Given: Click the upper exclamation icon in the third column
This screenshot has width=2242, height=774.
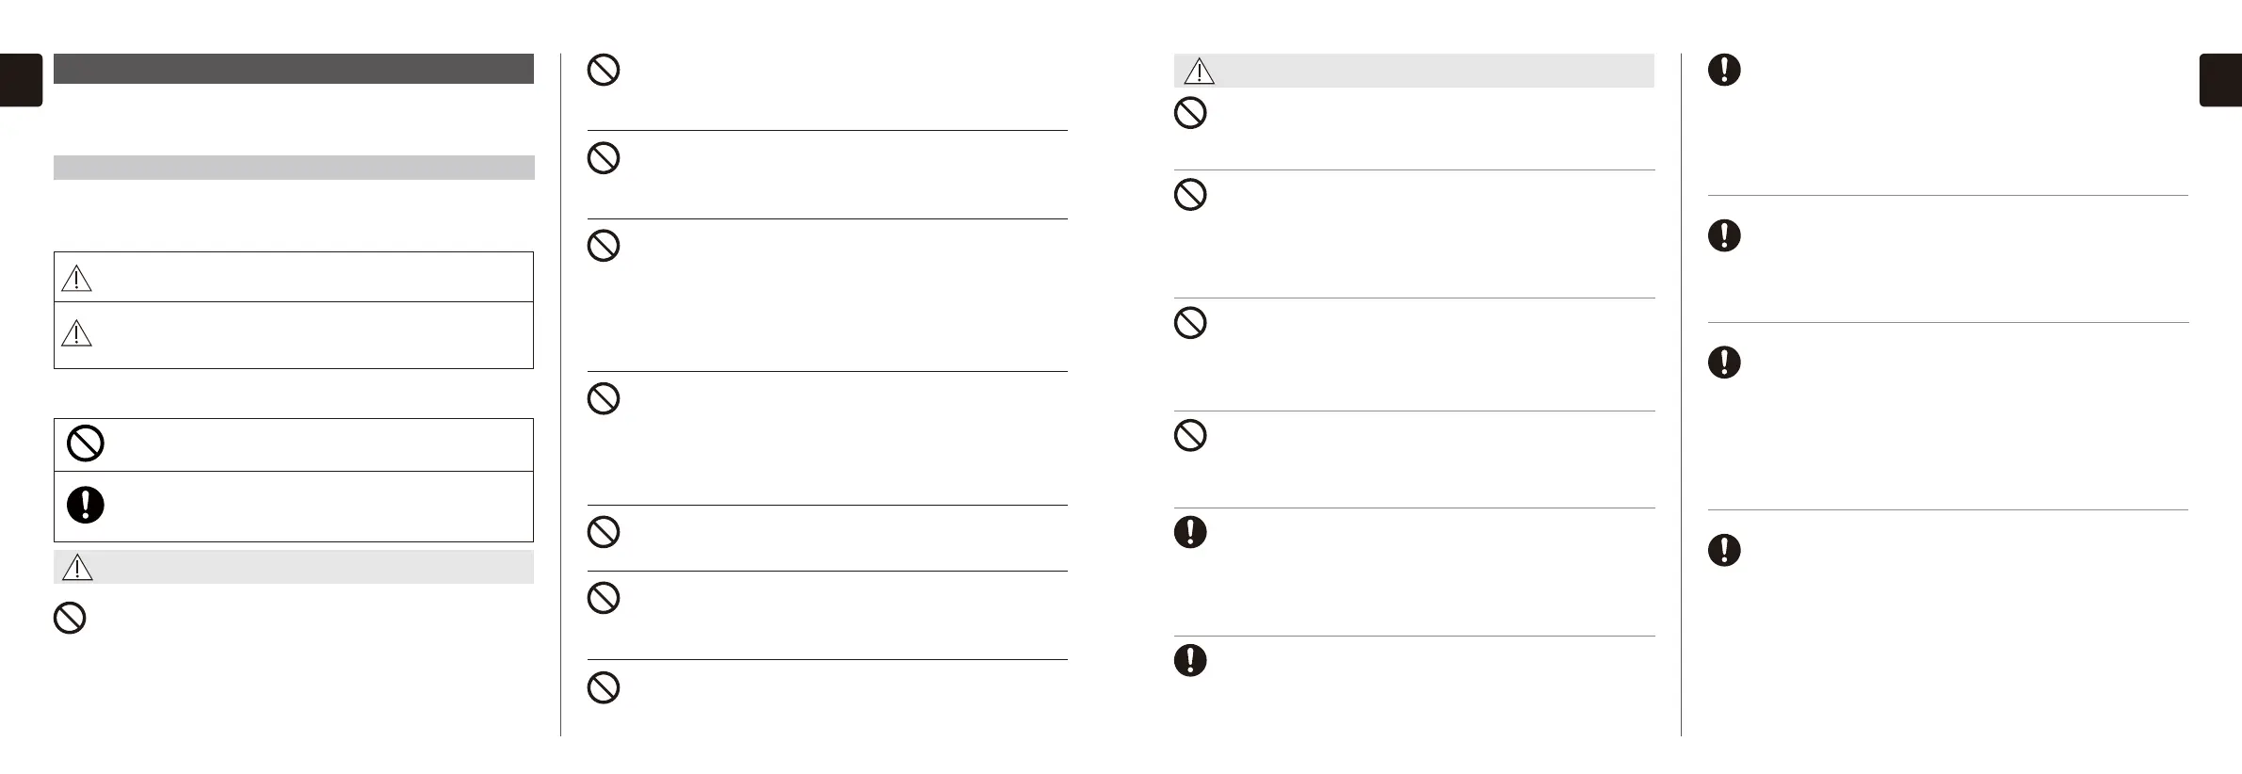Looking at the screenshot, I should [1191, 532].
